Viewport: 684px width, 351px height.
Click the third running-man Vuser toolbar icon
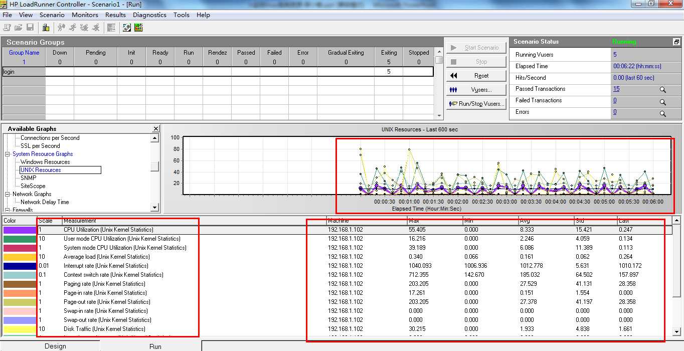click(84, 27)
